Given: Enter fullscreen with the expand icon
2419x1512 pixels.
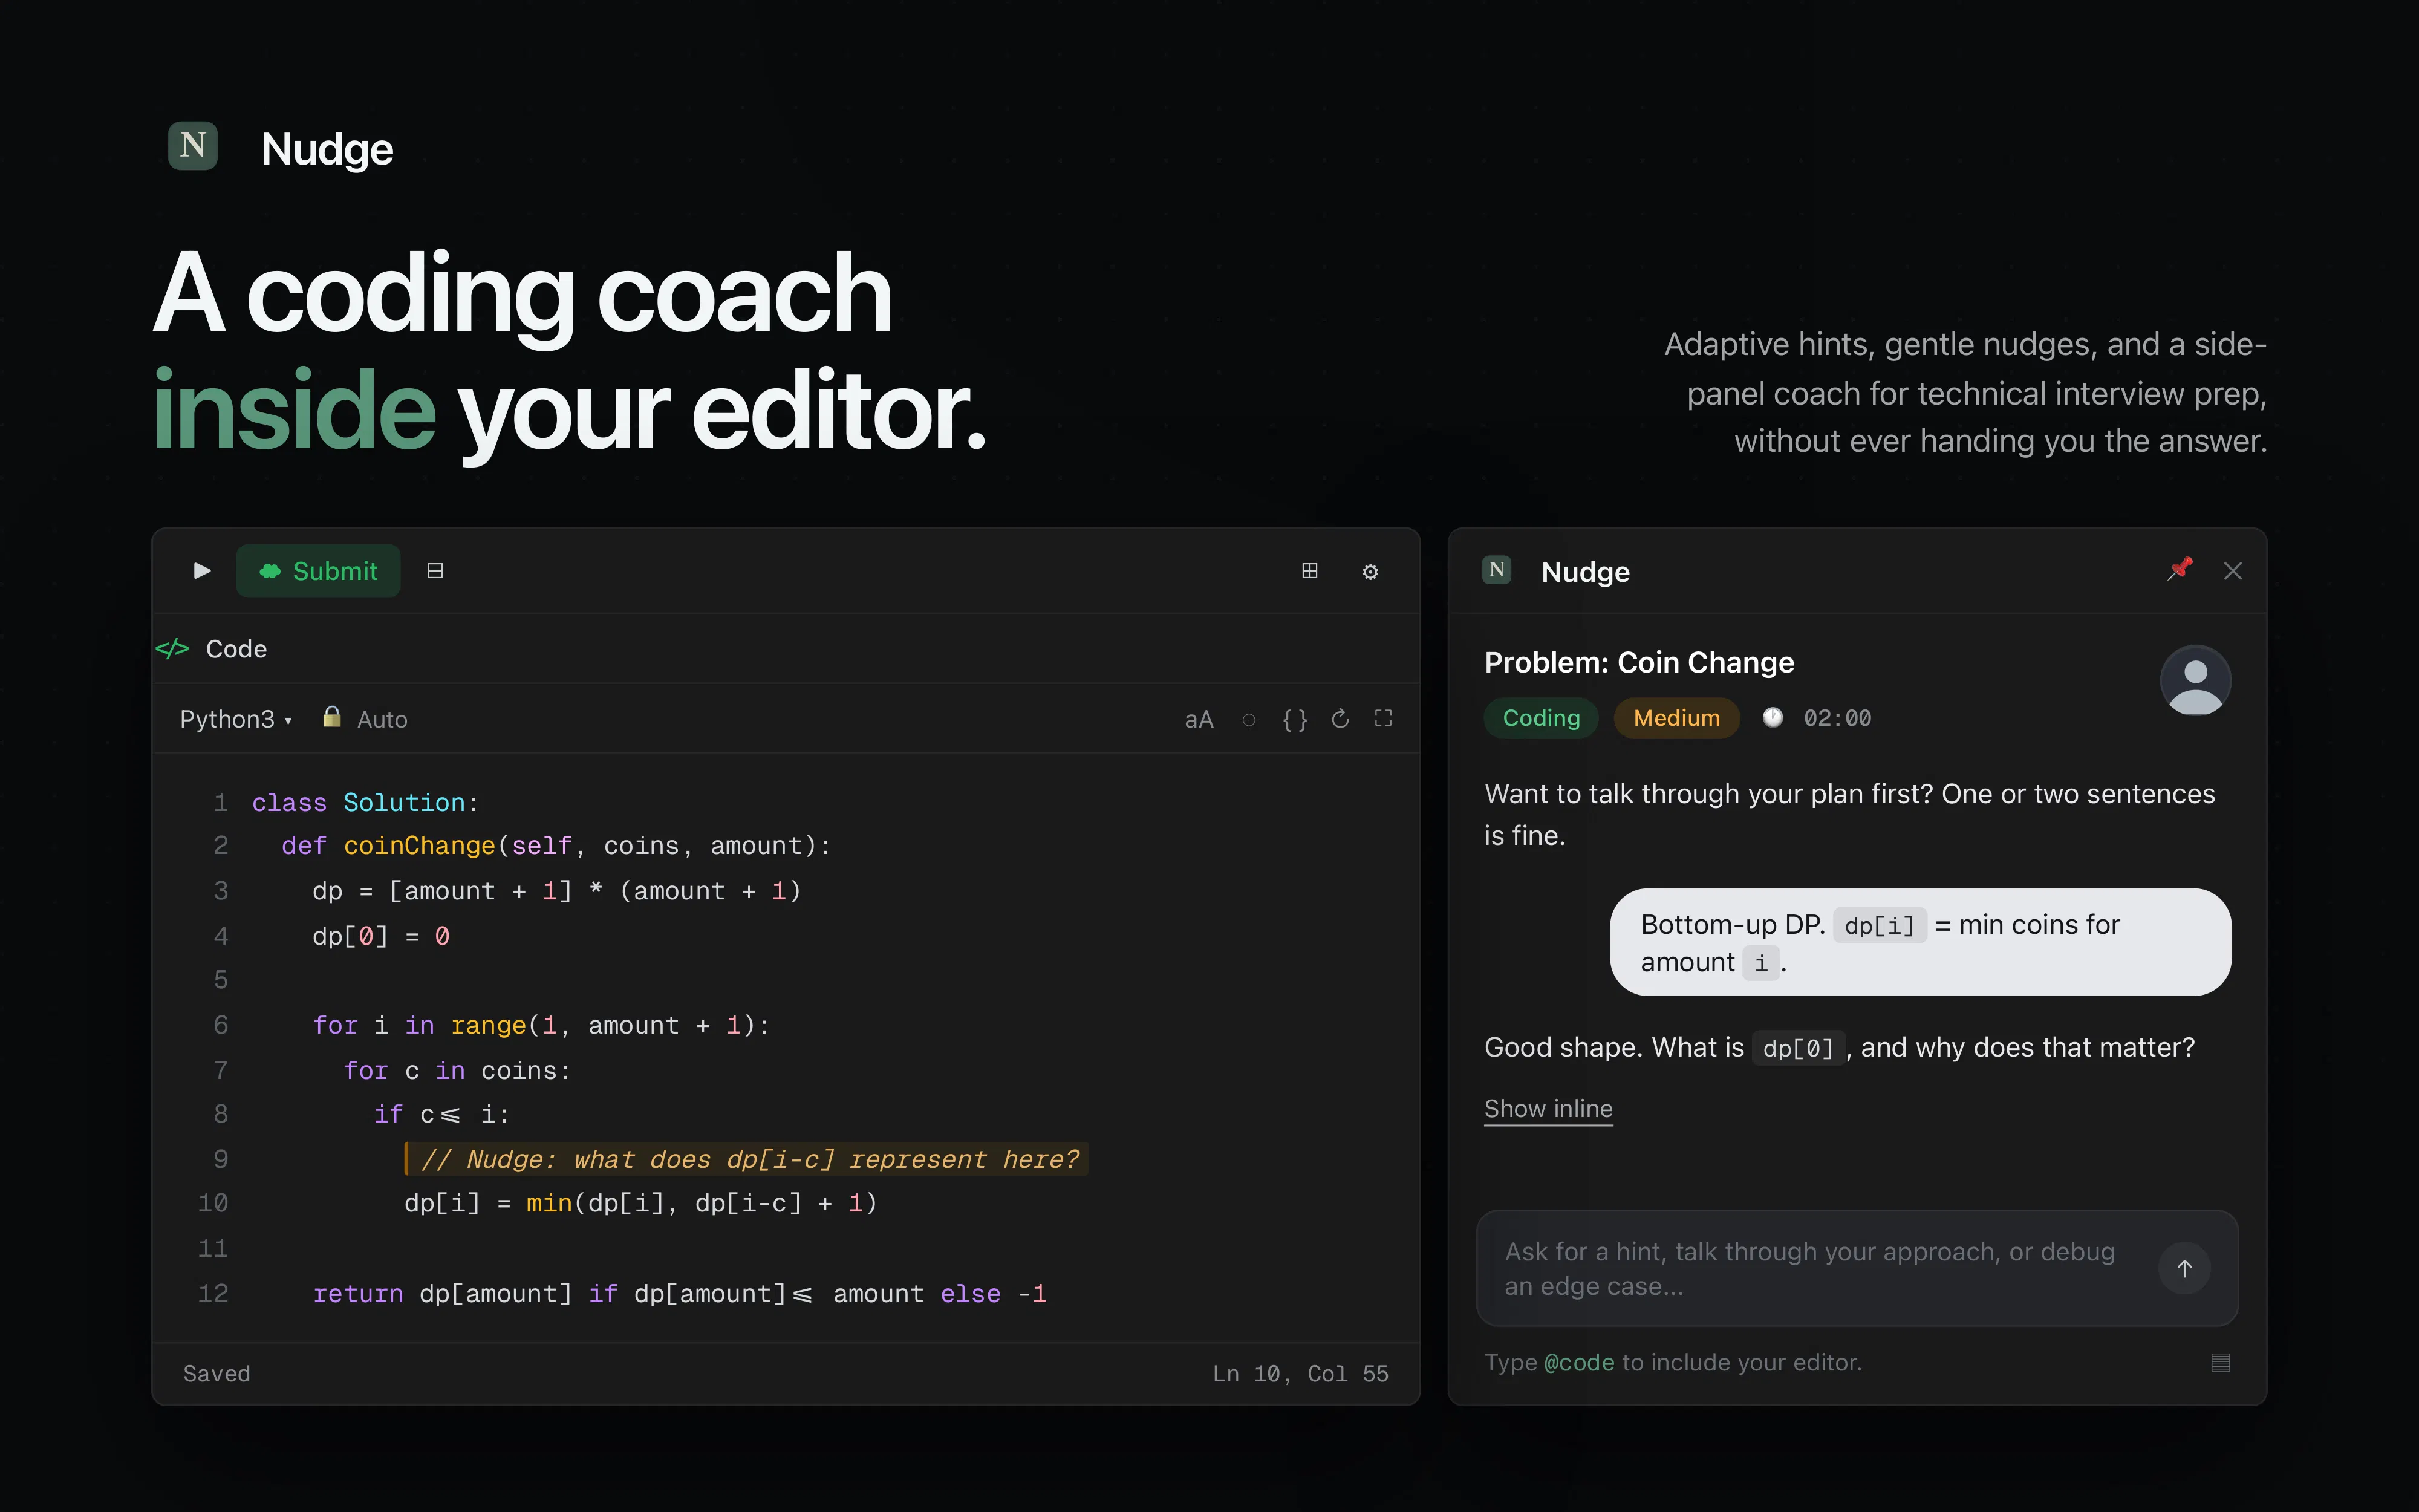Looking at the screenshot, I should [1384, 718].
